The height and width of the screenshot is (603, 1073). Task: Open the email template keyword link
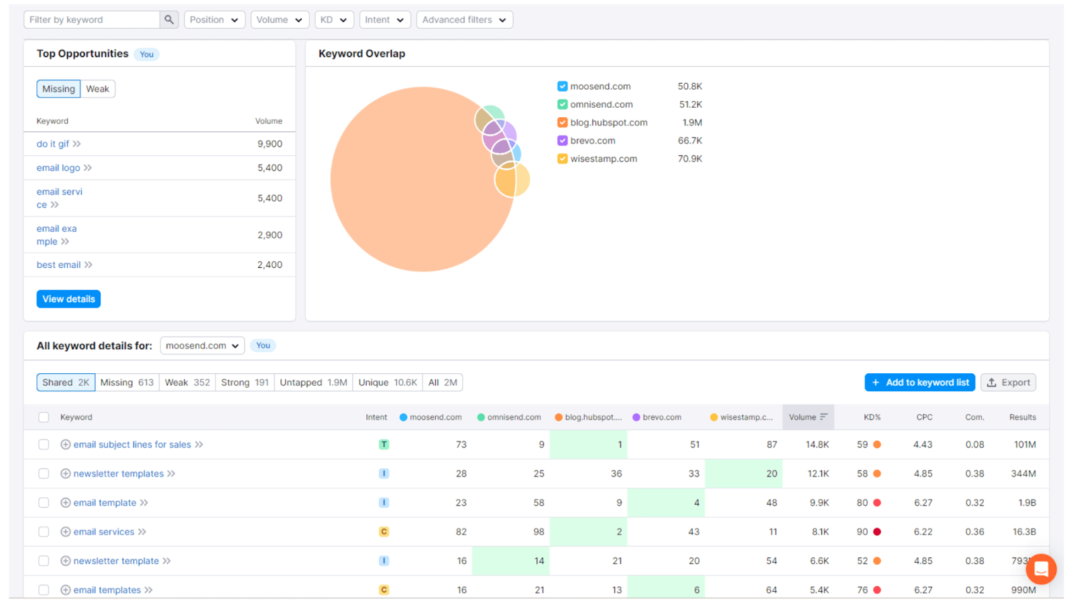[105, 503]
